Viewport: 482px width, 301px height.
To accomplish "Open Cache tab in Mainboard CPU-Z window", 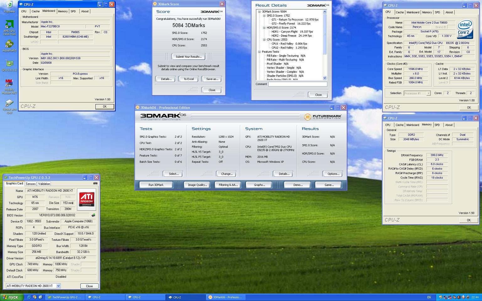I will 35,11.
